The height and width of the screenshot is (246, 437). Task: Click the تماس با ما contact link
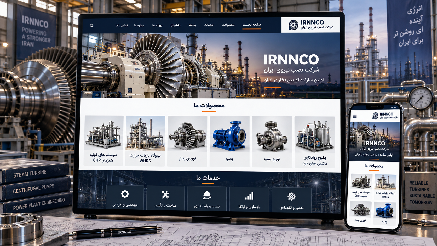(x=122, y=25)
